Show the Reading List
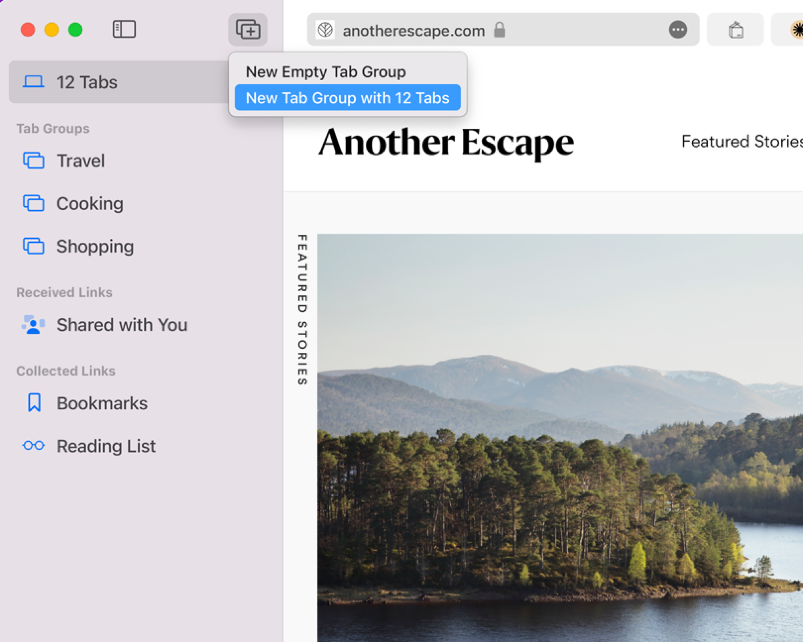The image size is (803, 642). 106,446
